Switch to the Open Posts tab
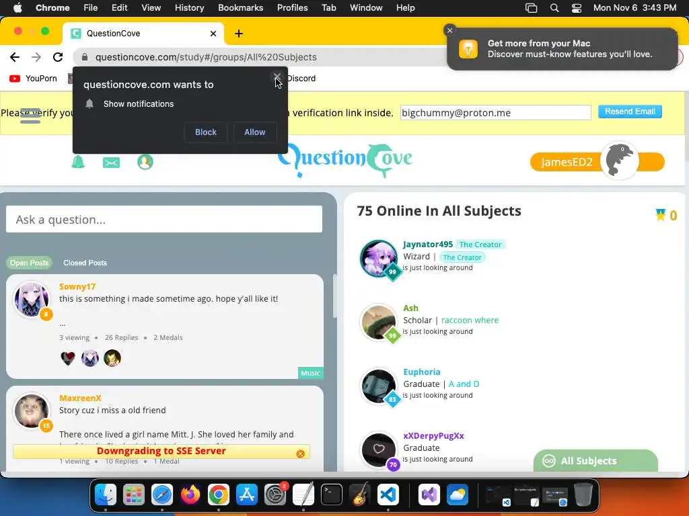Image resolution: width=689 pixels, height=516 pixels. [29, 263]
